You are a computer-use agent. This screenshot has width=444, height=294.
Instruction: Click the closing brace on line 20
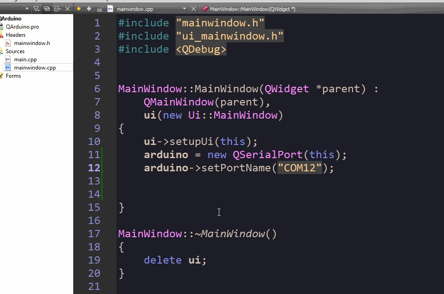(121, 274)
